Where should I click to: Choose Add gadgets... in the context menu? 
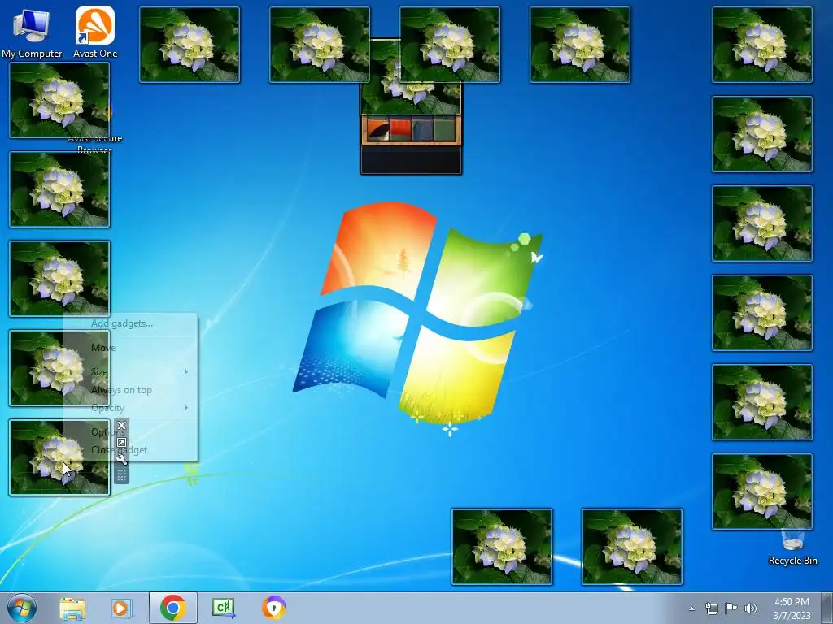pos(130,323)
